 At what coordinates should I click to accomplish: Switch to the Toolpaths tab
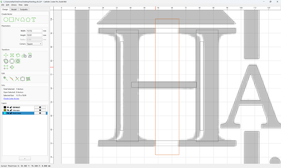(24, 9)
